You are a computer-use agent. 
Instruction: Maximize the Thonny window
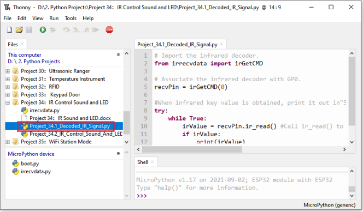tap(331, 7)
